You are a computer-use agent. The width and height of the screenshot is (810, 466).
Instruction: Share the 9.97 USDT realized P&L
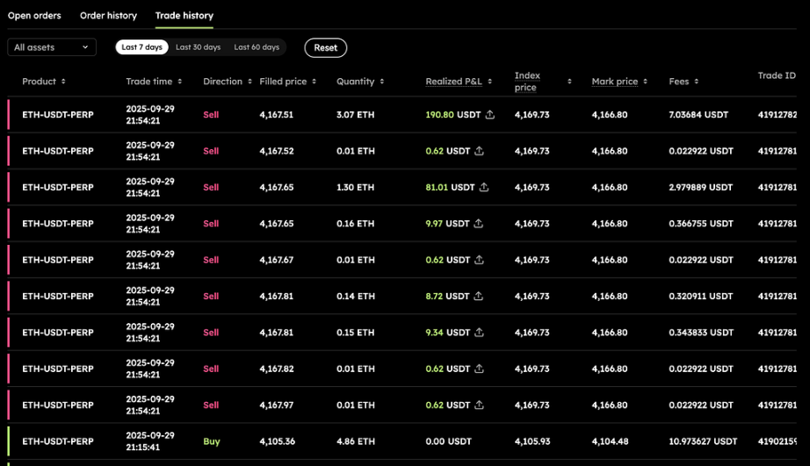click(479, 224)
